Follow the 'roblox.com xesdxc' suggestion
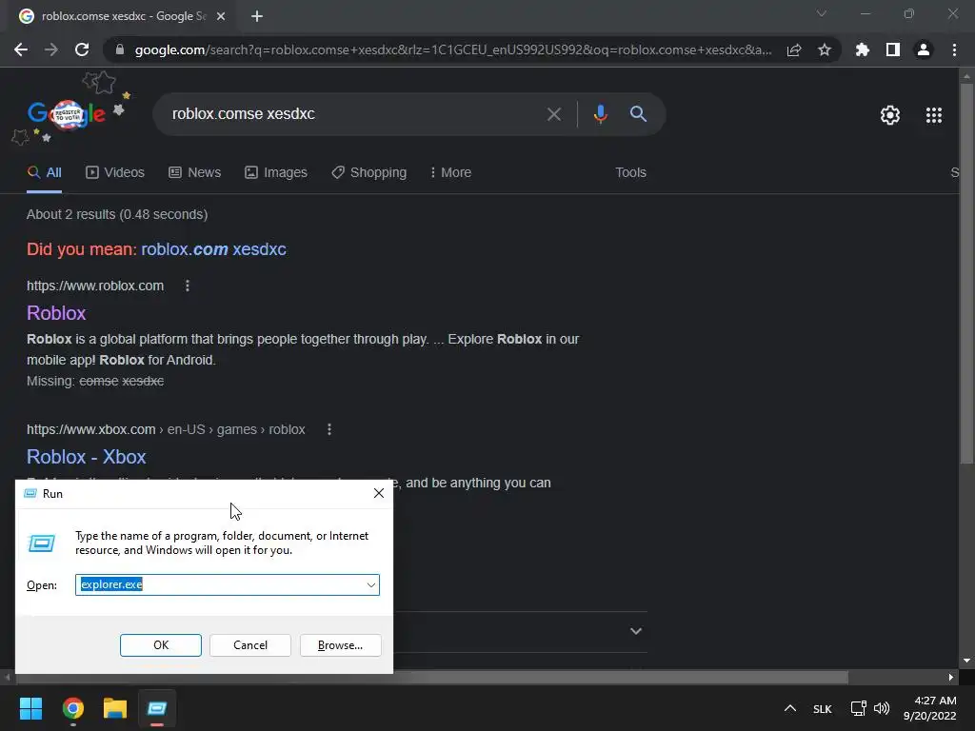Screen dimensions: 975x731 pyautogui.click(x=213, y=249)
